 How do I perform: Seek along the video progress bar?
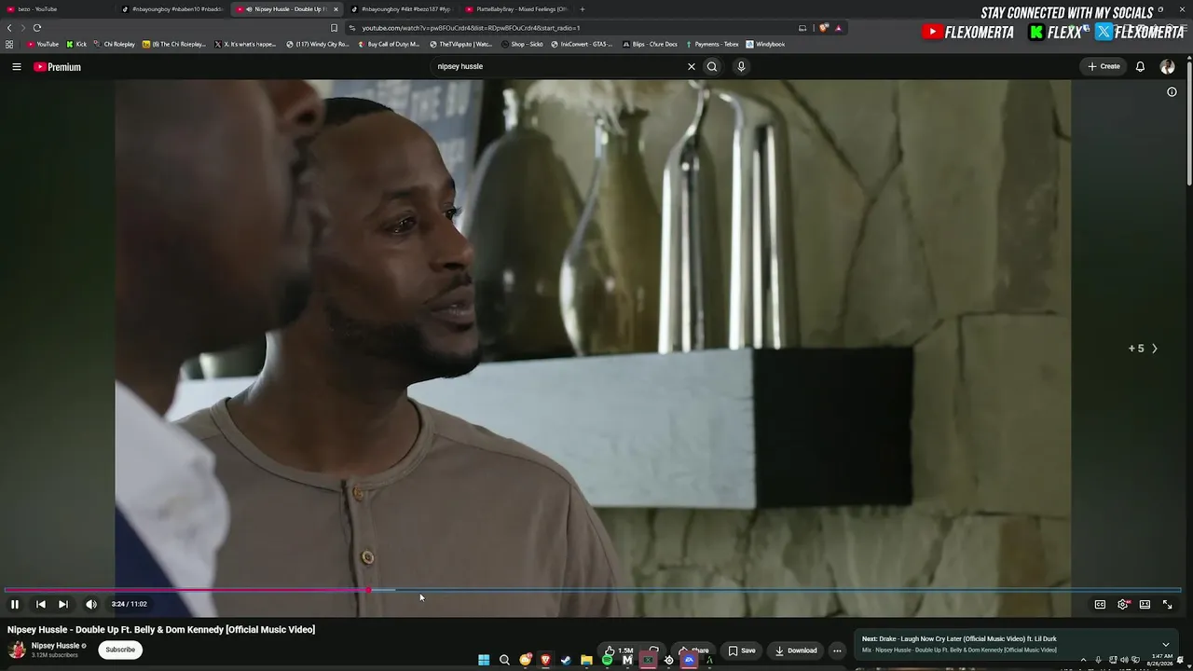click(x=593, y=590)
